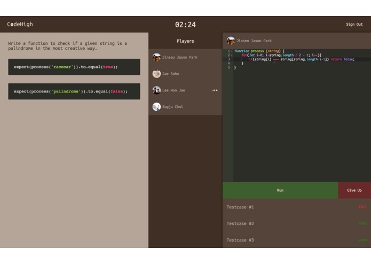Collapse the function fold arrow on line 1

pyautogui.click(x=232, y=51)
